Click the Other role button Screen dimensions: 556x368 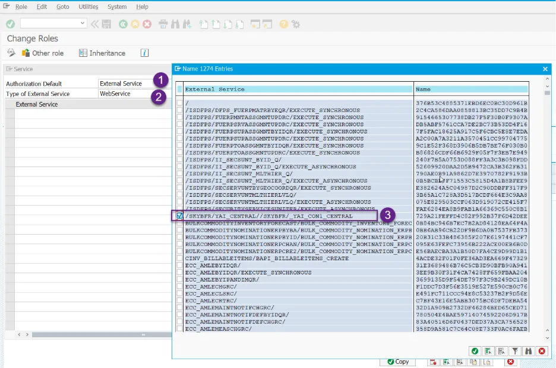point(43,53)
